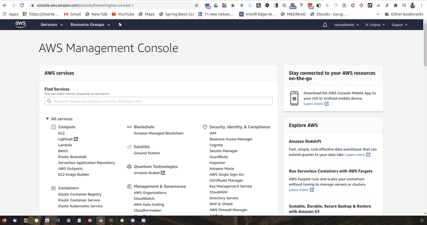Click the Satellite category icon

(x=129, y=147)
